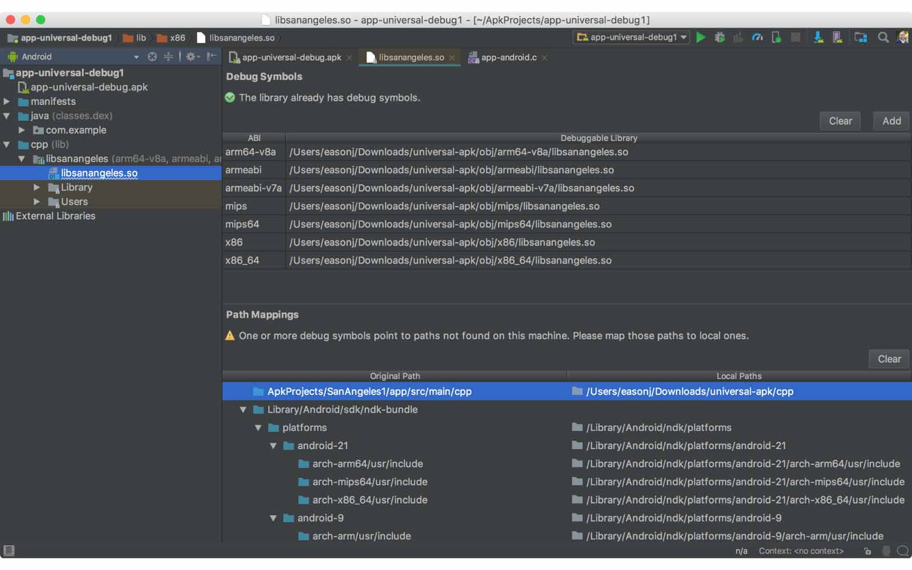The height and width of the screenshot is (570, 912).
Task: Click the Search Everywhere magnifier icon
Action: pos(883,38)
